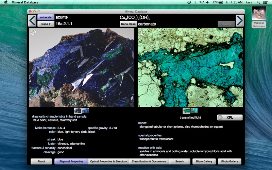Open Mineral Database desktop icon
The height and width of the screenshot is (170, 272).
click(259, 17)
